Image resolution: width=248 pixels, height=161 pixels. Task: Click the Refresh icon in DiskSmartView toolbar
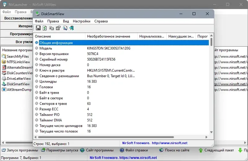click(x=45, y=28)
